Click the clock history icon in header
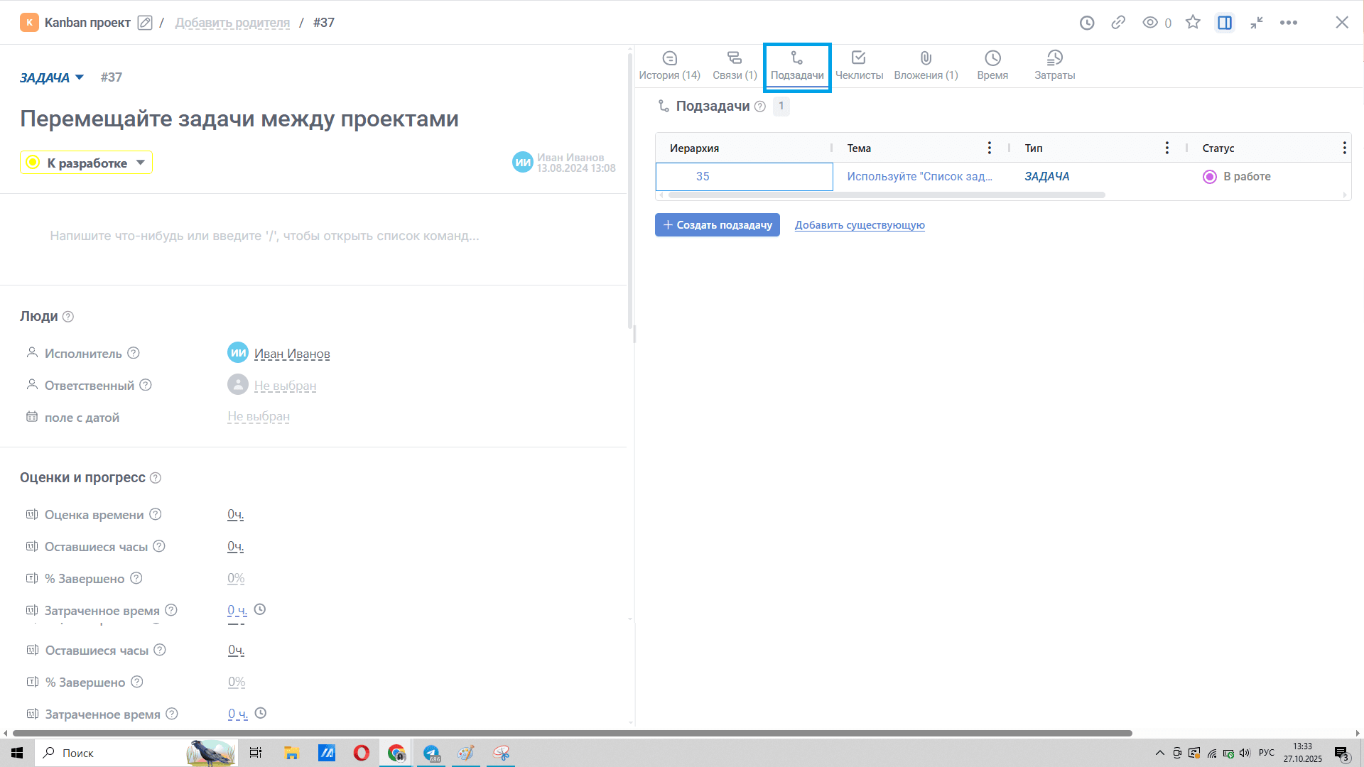The height and width of the screenshot is (767, 1364). [x=1087, y=23]
